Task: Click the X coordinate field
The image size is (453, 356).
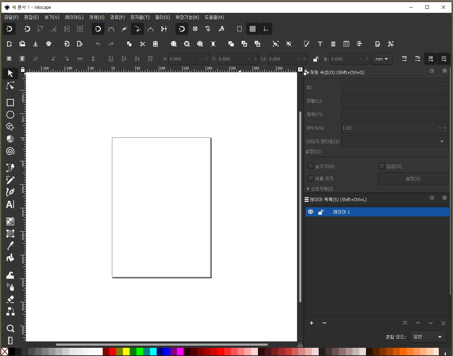Action: (x=183, y=59)
